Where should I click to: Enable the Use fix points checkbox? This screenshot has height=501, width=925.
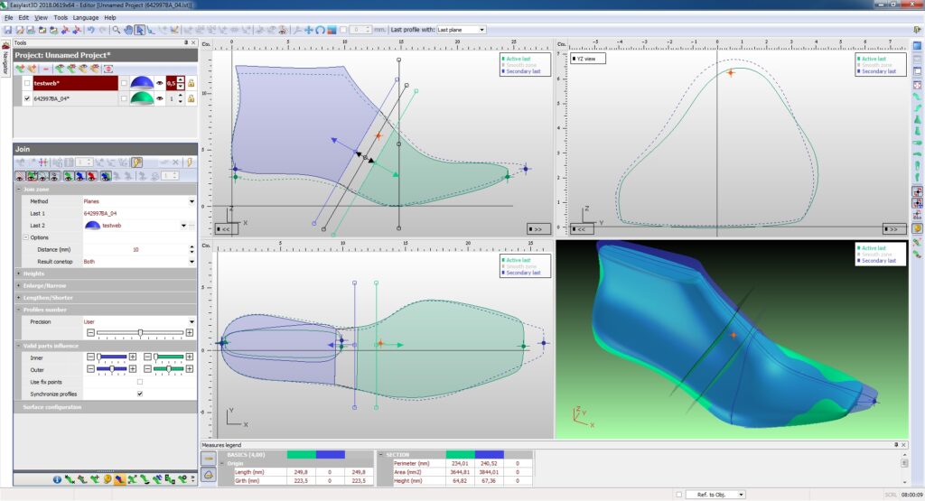pyautogui.click(x=139, y=382)
